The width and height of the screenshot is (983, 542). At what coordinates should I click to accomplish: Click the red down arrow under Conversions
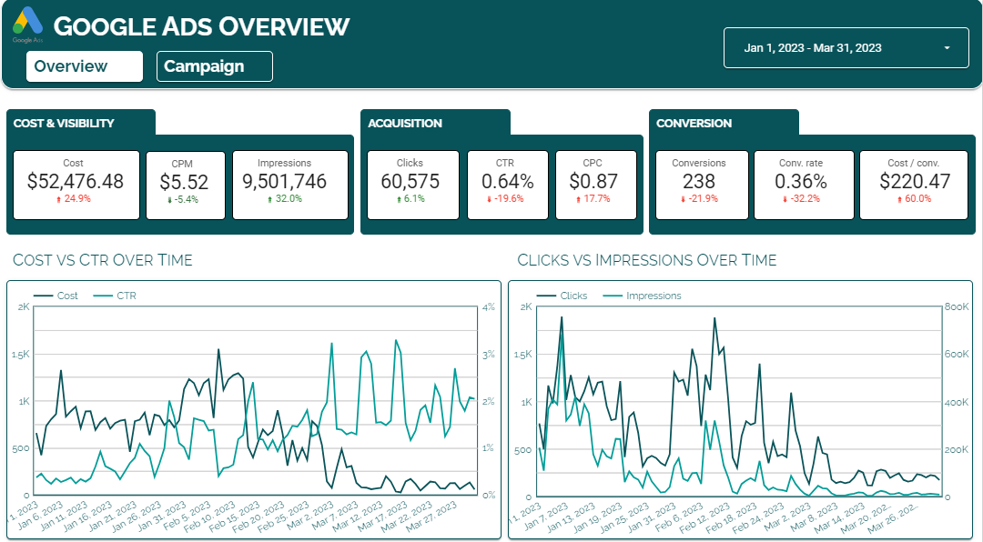tap(683, 199)
